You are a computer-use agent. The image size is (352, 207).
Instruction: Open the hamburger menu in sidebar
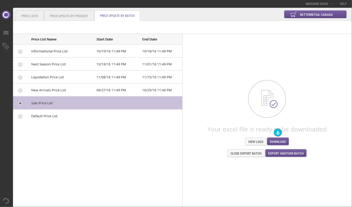click(x=6, y=32)
